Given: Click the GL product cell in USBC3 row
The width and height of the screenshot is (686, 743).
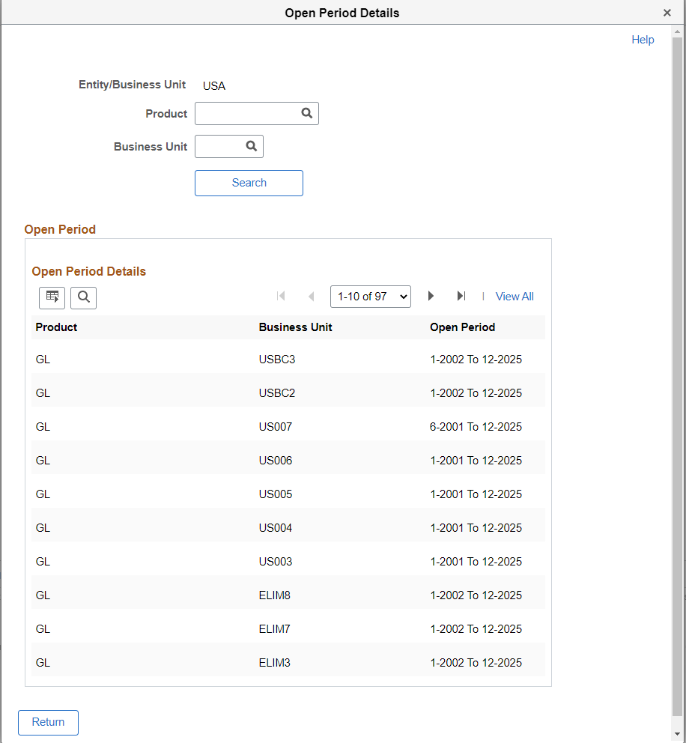Looking at the screenshot, I should [x=43, y=360].
